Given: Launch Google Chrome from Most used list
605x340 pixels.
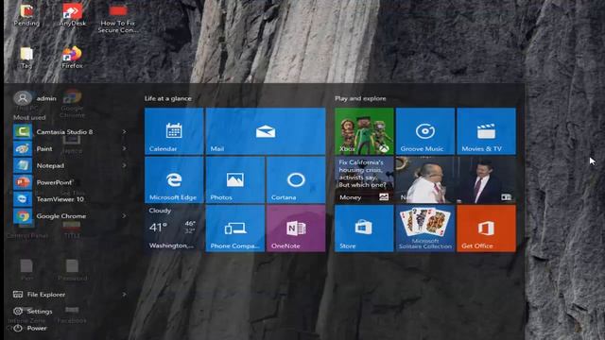Looking at the screenshot, I should 71,216.
